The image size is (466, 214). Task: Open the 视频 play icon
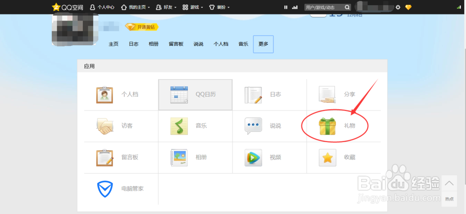pos(253,158)
